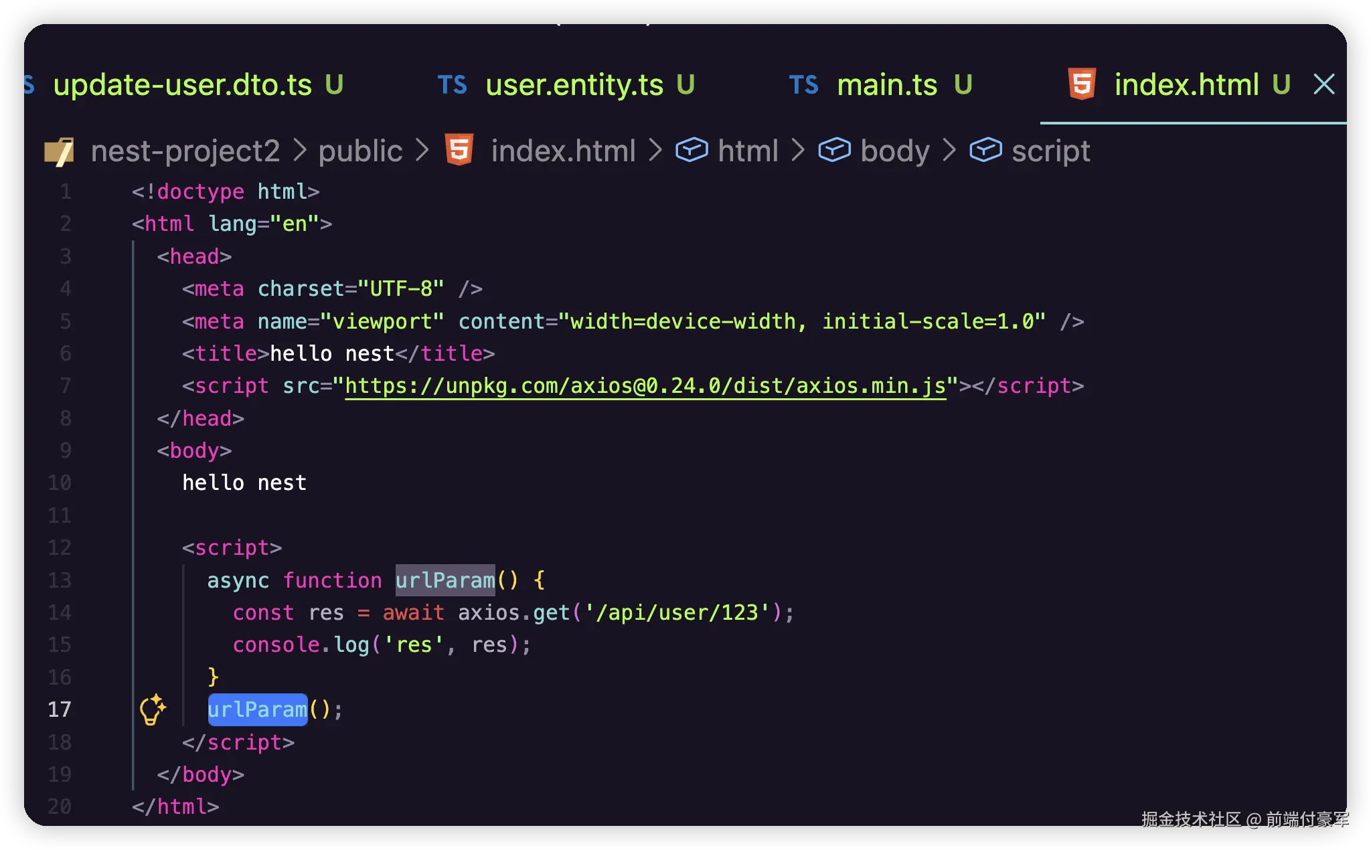Expand the nest-project2 breadcrumb dropdown
This screenshot has width=1371, height=850.
pyautogui.click(x=185, y=151)
